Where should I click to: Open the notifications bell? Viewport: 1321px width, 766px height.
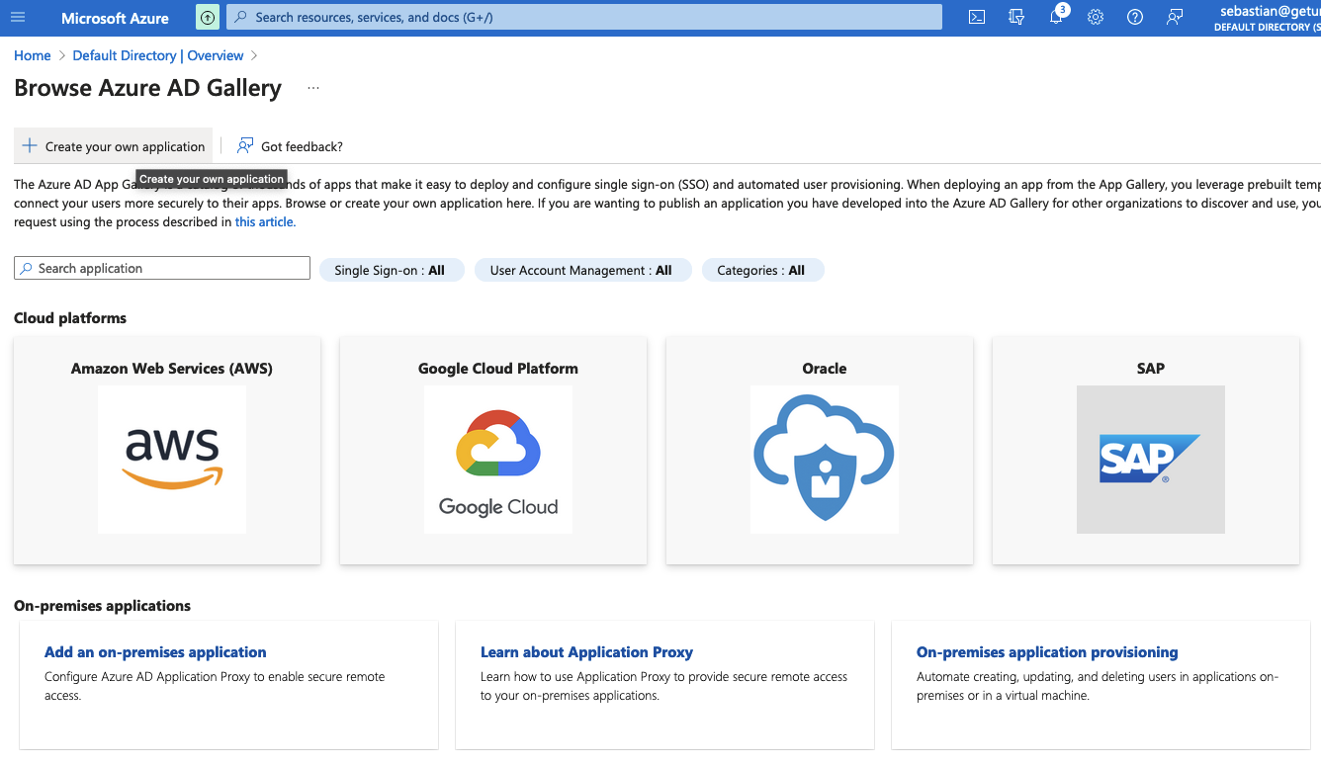click(x=1055, y=18)
